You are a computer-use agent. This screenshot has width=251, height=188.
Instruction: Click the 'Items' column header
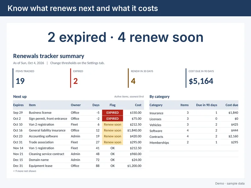click(184, 105)
